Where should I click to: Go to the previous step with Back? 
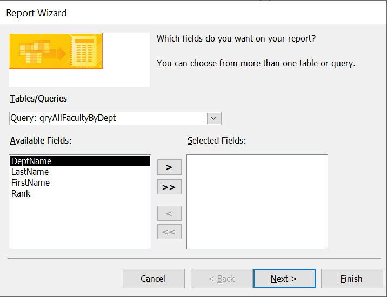pos(222,279)
